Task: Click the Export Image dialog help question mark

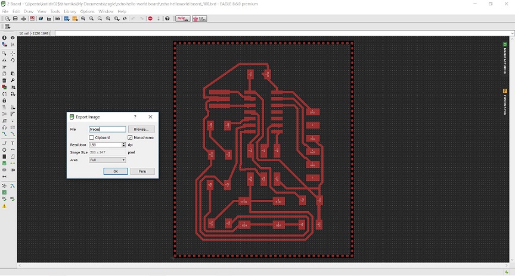Action: click(135, 117)
